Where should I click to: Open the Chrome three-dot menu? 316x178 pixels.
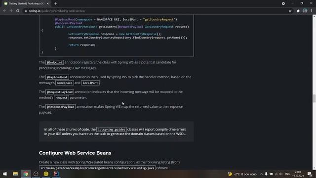(x=312, y=11)
